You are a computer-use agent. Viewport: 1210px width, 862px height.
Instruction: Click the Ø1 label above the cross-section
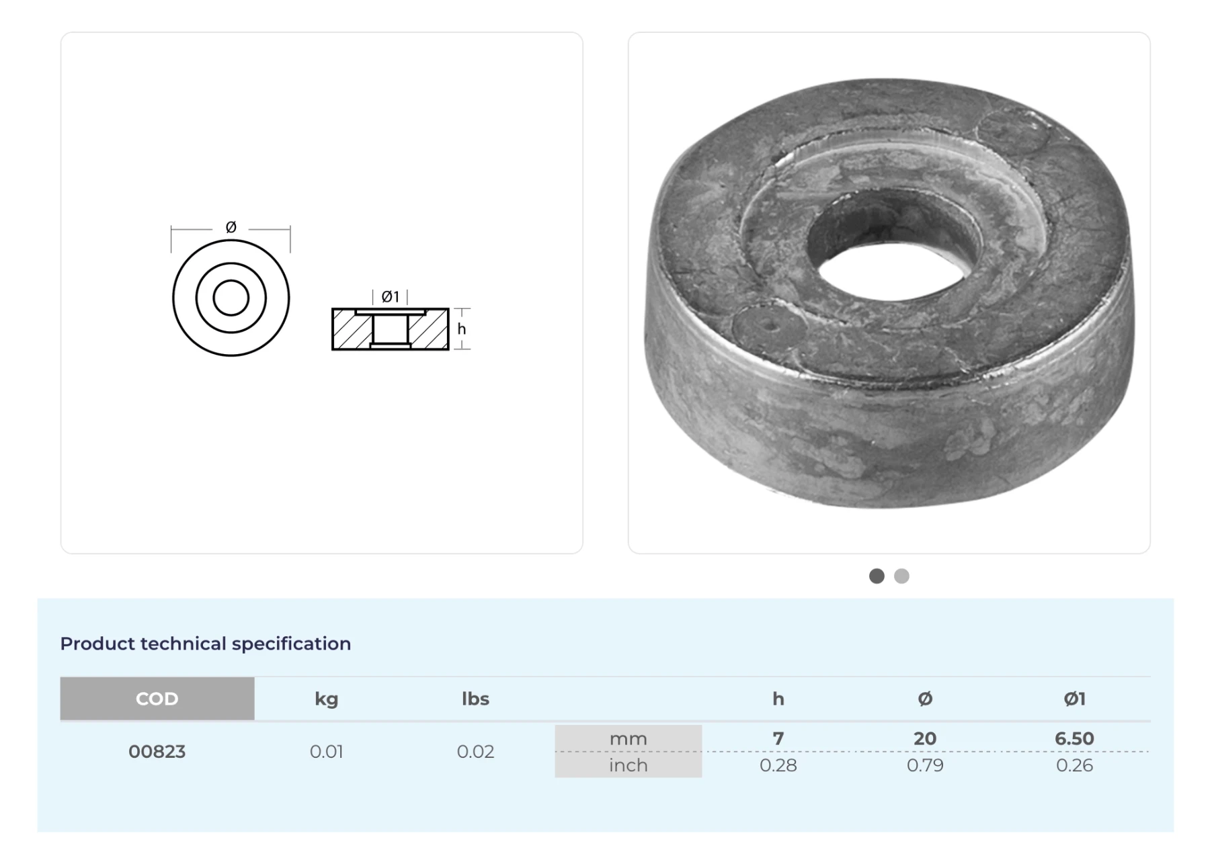(x=390, y=296)
